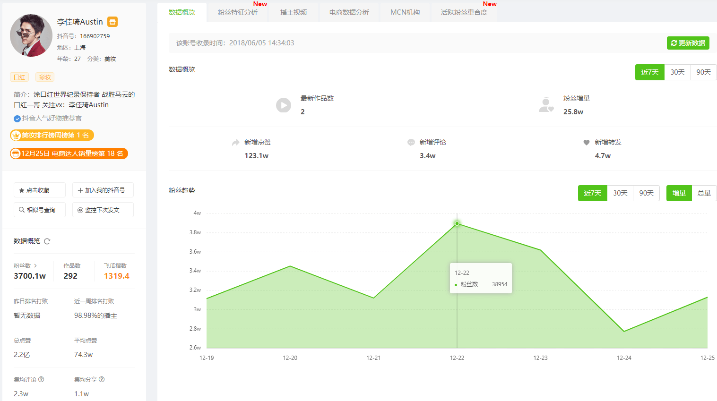717x401 pixels.
Task: Click the help icon beside 集均评论
Action: tap(41, 379)
